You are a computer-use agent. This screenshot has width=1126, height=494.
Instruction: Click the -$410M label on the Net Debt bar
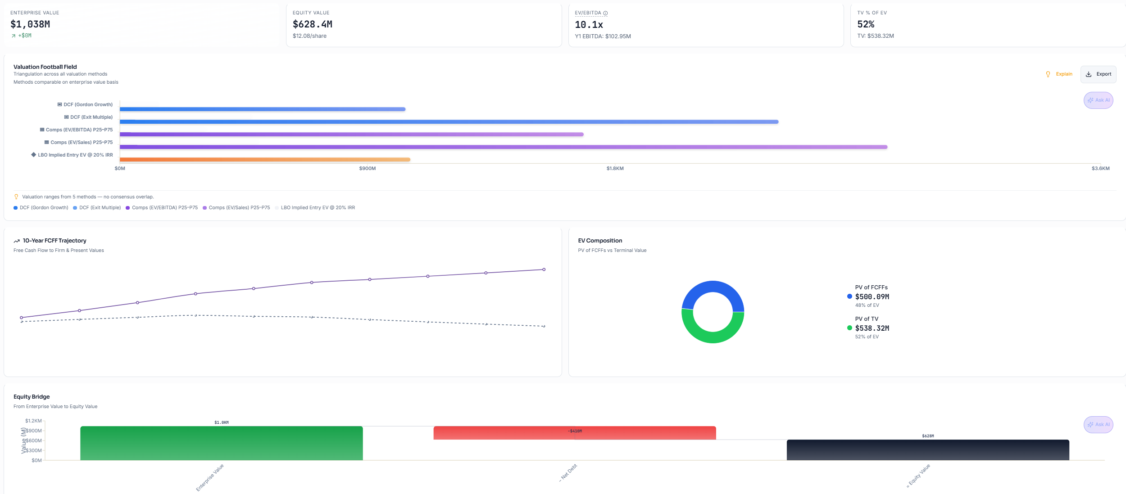575,431
